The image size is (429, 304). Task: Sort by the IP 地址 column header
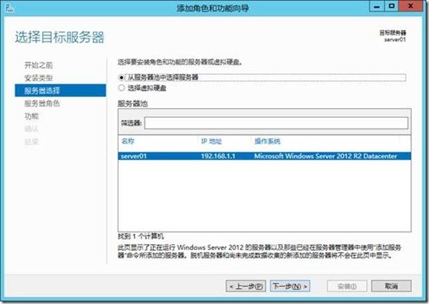pos(211,141)
